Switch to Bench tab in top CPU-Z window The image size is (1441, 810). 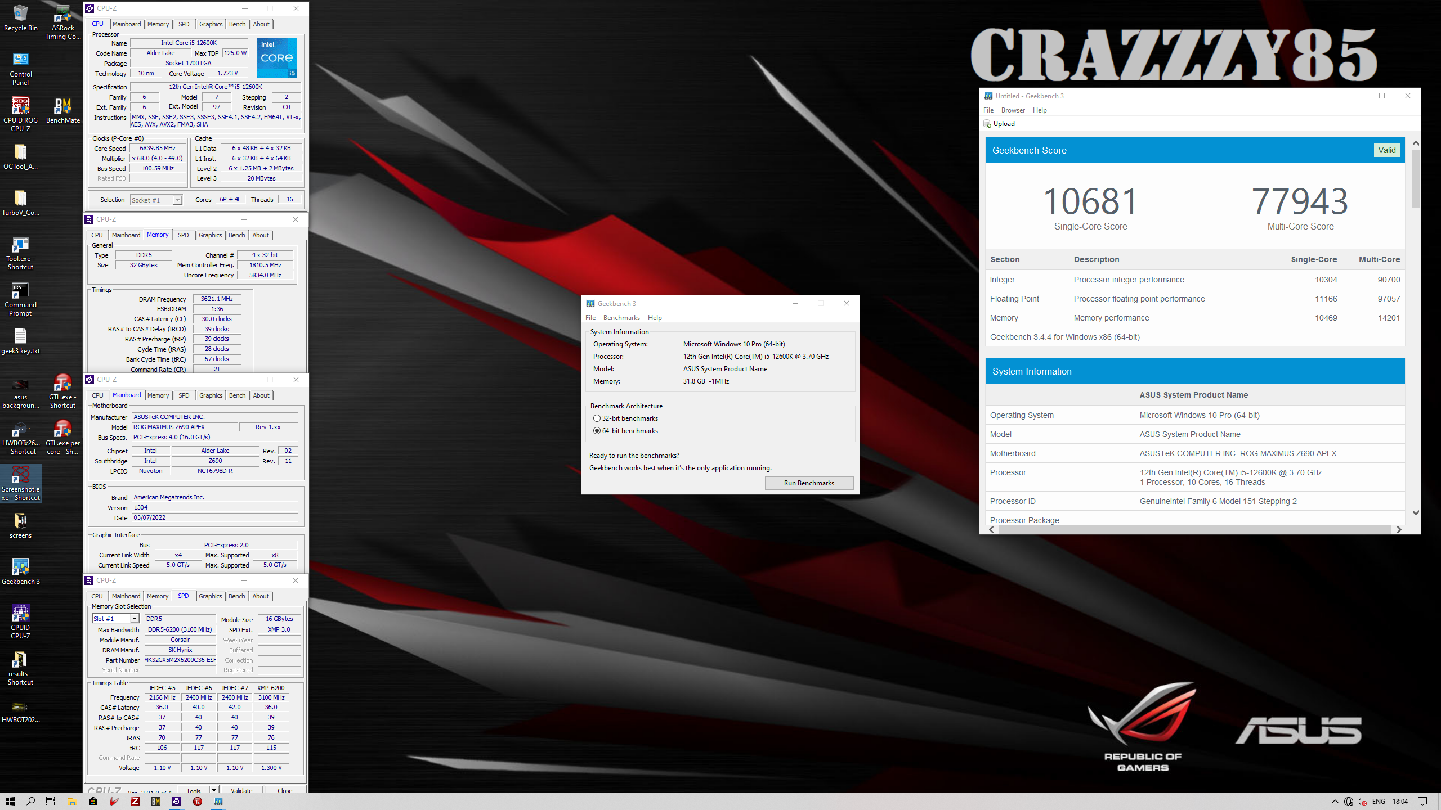click(x=238, y=24)
